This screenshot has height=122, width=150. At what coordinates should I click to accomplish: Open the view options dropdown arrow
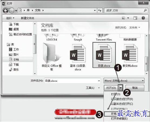click(128, 18)
